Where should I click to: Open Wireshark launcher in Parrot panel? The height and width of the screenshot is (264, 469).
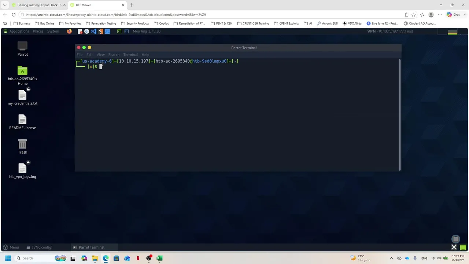tap(107, 31)
